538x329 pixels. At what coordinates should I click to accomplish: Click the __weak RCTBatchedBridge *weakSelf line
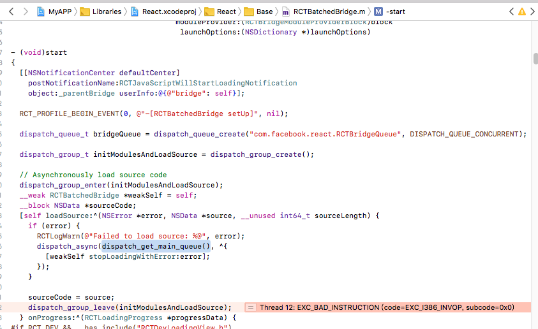108,195
